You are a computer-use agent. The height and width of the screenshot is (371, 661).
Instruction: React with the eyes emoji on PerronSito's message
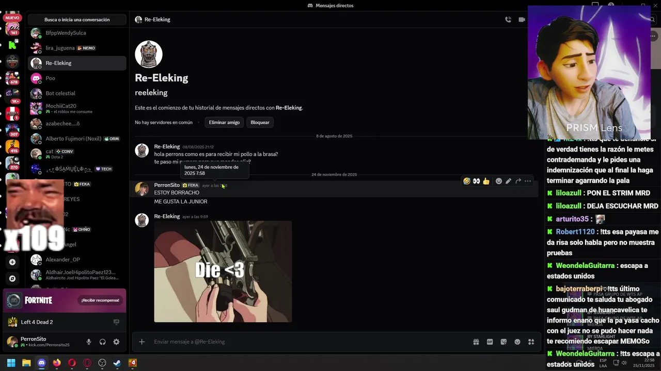[x=477, y=181]
